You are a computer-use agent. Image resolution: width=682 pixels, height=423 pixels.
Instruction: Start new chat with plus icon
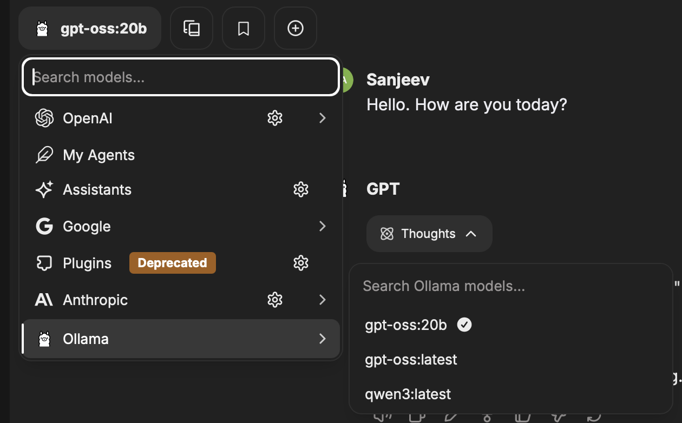pos(296,28)
